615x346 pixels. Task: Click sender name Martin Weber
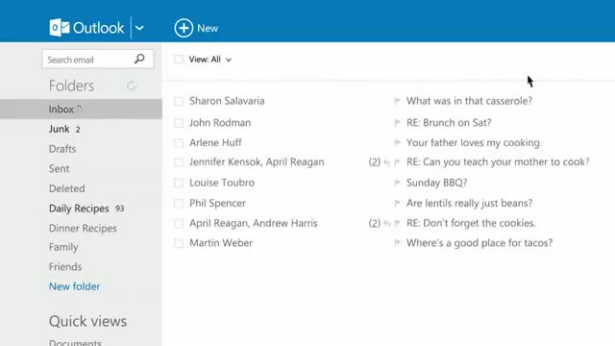click(221, 243)
